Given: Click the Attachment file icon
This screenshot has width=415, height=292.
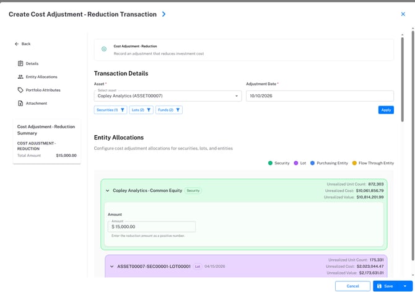Looking at the screenshot, I should coord(20,104).
